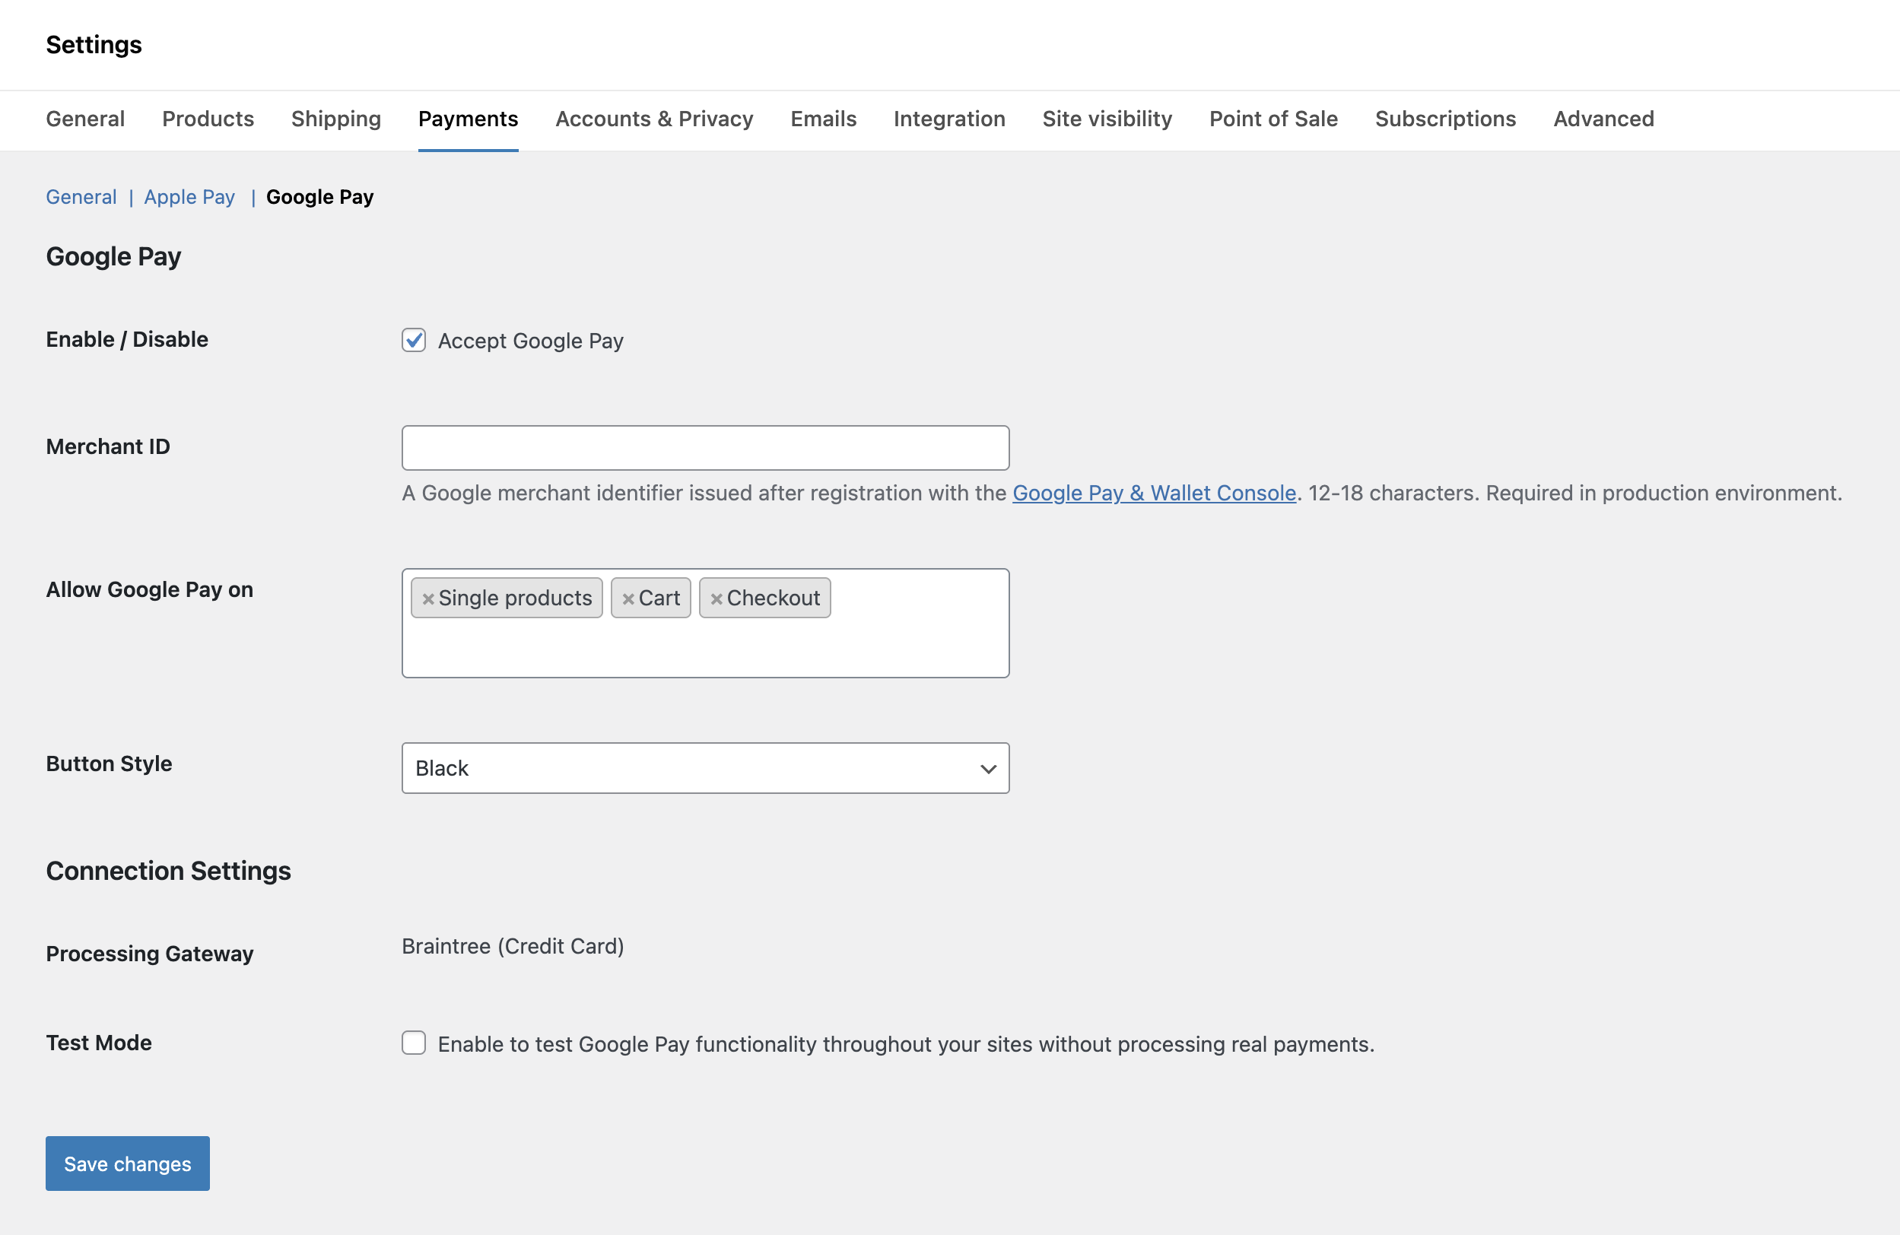Focus the Merchant ID text field
Viewport: 1900px width, 1235px height.
point(704,448)
